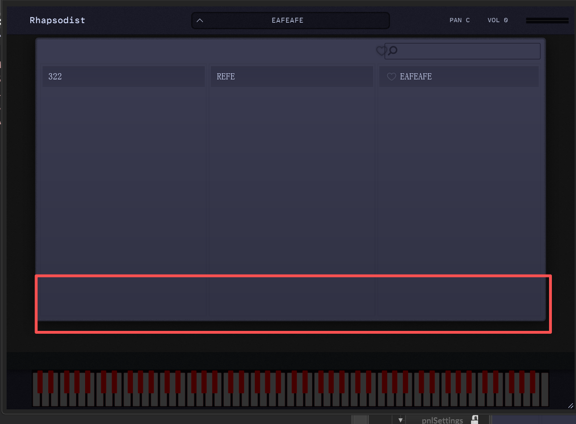Click the output level meter bars
This screenshot has width=576, height=424.
pyautogui.click(x=547, y=20)
